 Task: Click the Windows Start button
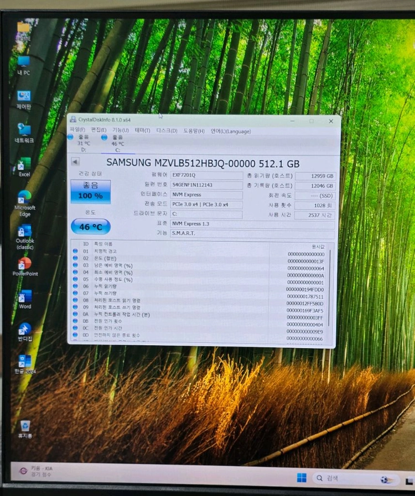(302, 478)
